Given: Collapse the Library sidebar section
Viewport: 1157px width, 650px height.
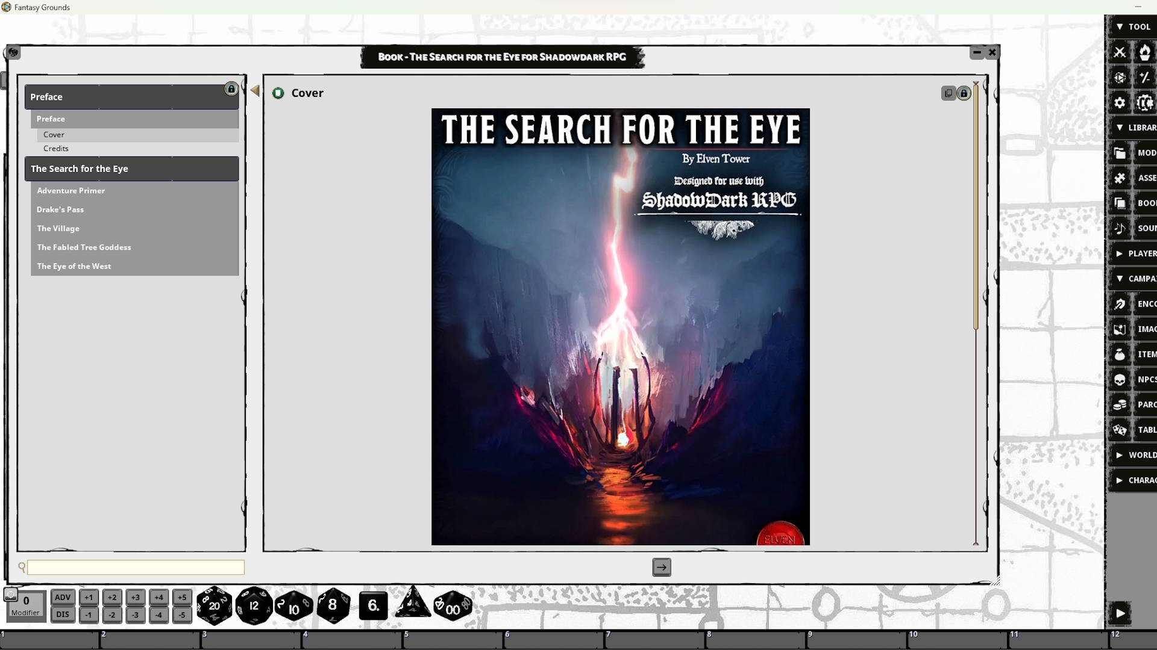Looking at the screenshot, I should pyautogui.click(x=1133, y=128).
